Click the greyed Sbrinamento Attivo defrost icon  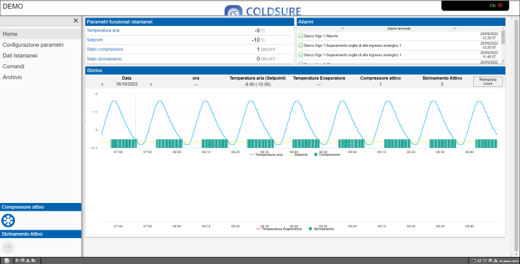point(8,248)
